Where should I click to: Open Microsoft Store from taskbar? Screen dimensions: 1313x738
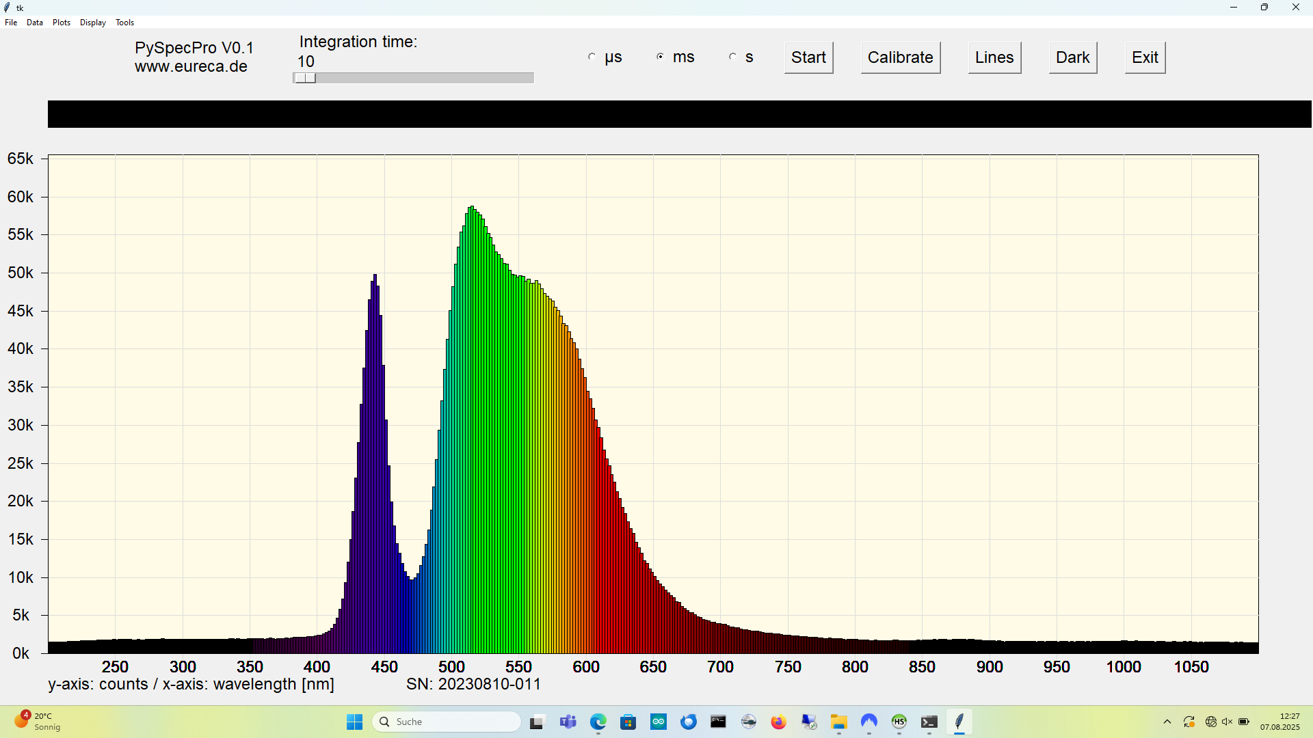coord(628,722)
